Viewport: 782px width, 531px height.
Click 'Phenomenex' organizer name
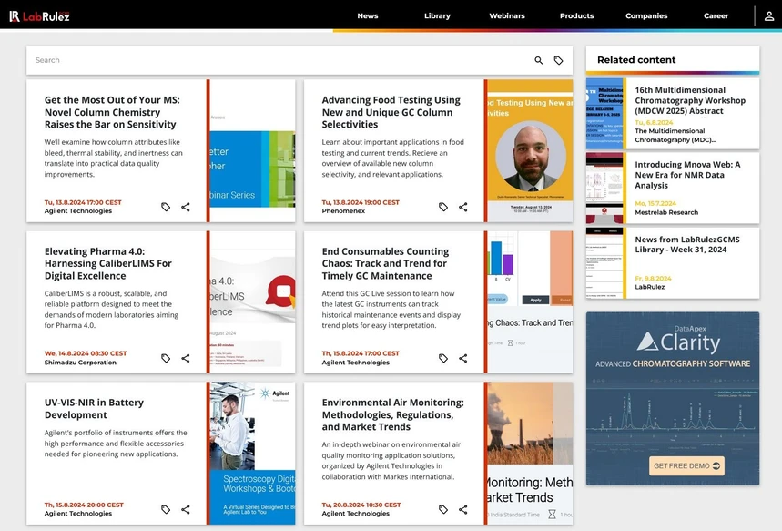point(343,211)
